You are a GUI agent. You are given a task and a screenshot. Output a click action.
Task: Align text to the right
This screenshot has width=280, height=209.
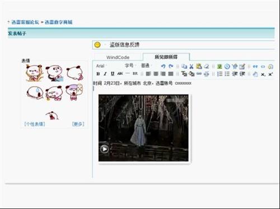click(163, 74)
